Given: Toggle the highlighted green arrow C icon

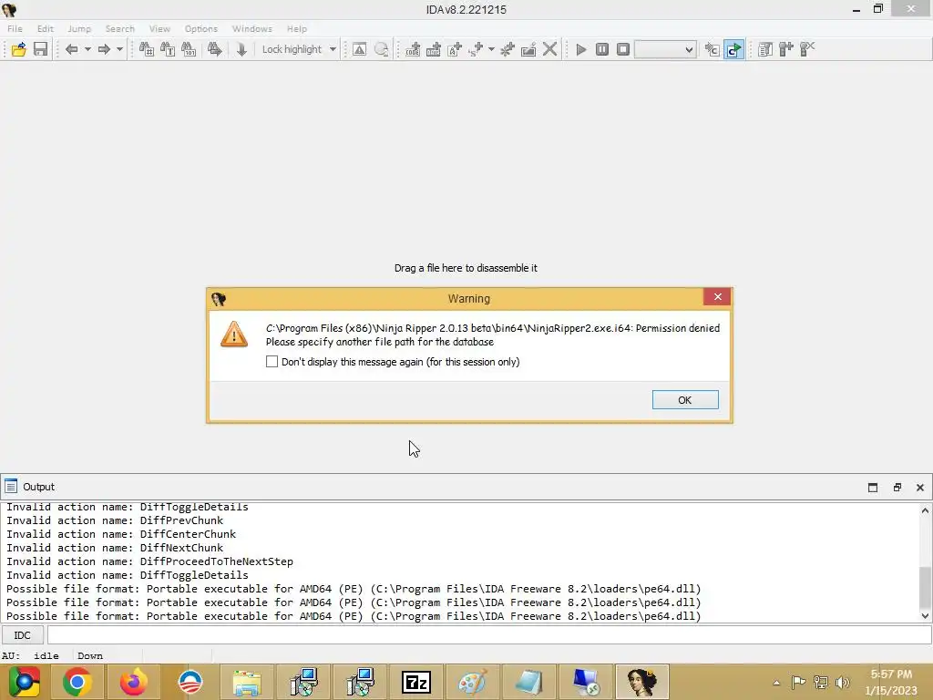Looking at the screenshot, I should (x=733, y=49).
